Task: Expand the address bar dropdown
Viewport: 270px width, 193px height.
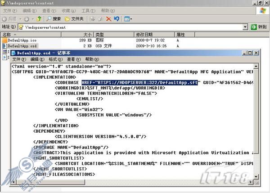Action: 245,27
